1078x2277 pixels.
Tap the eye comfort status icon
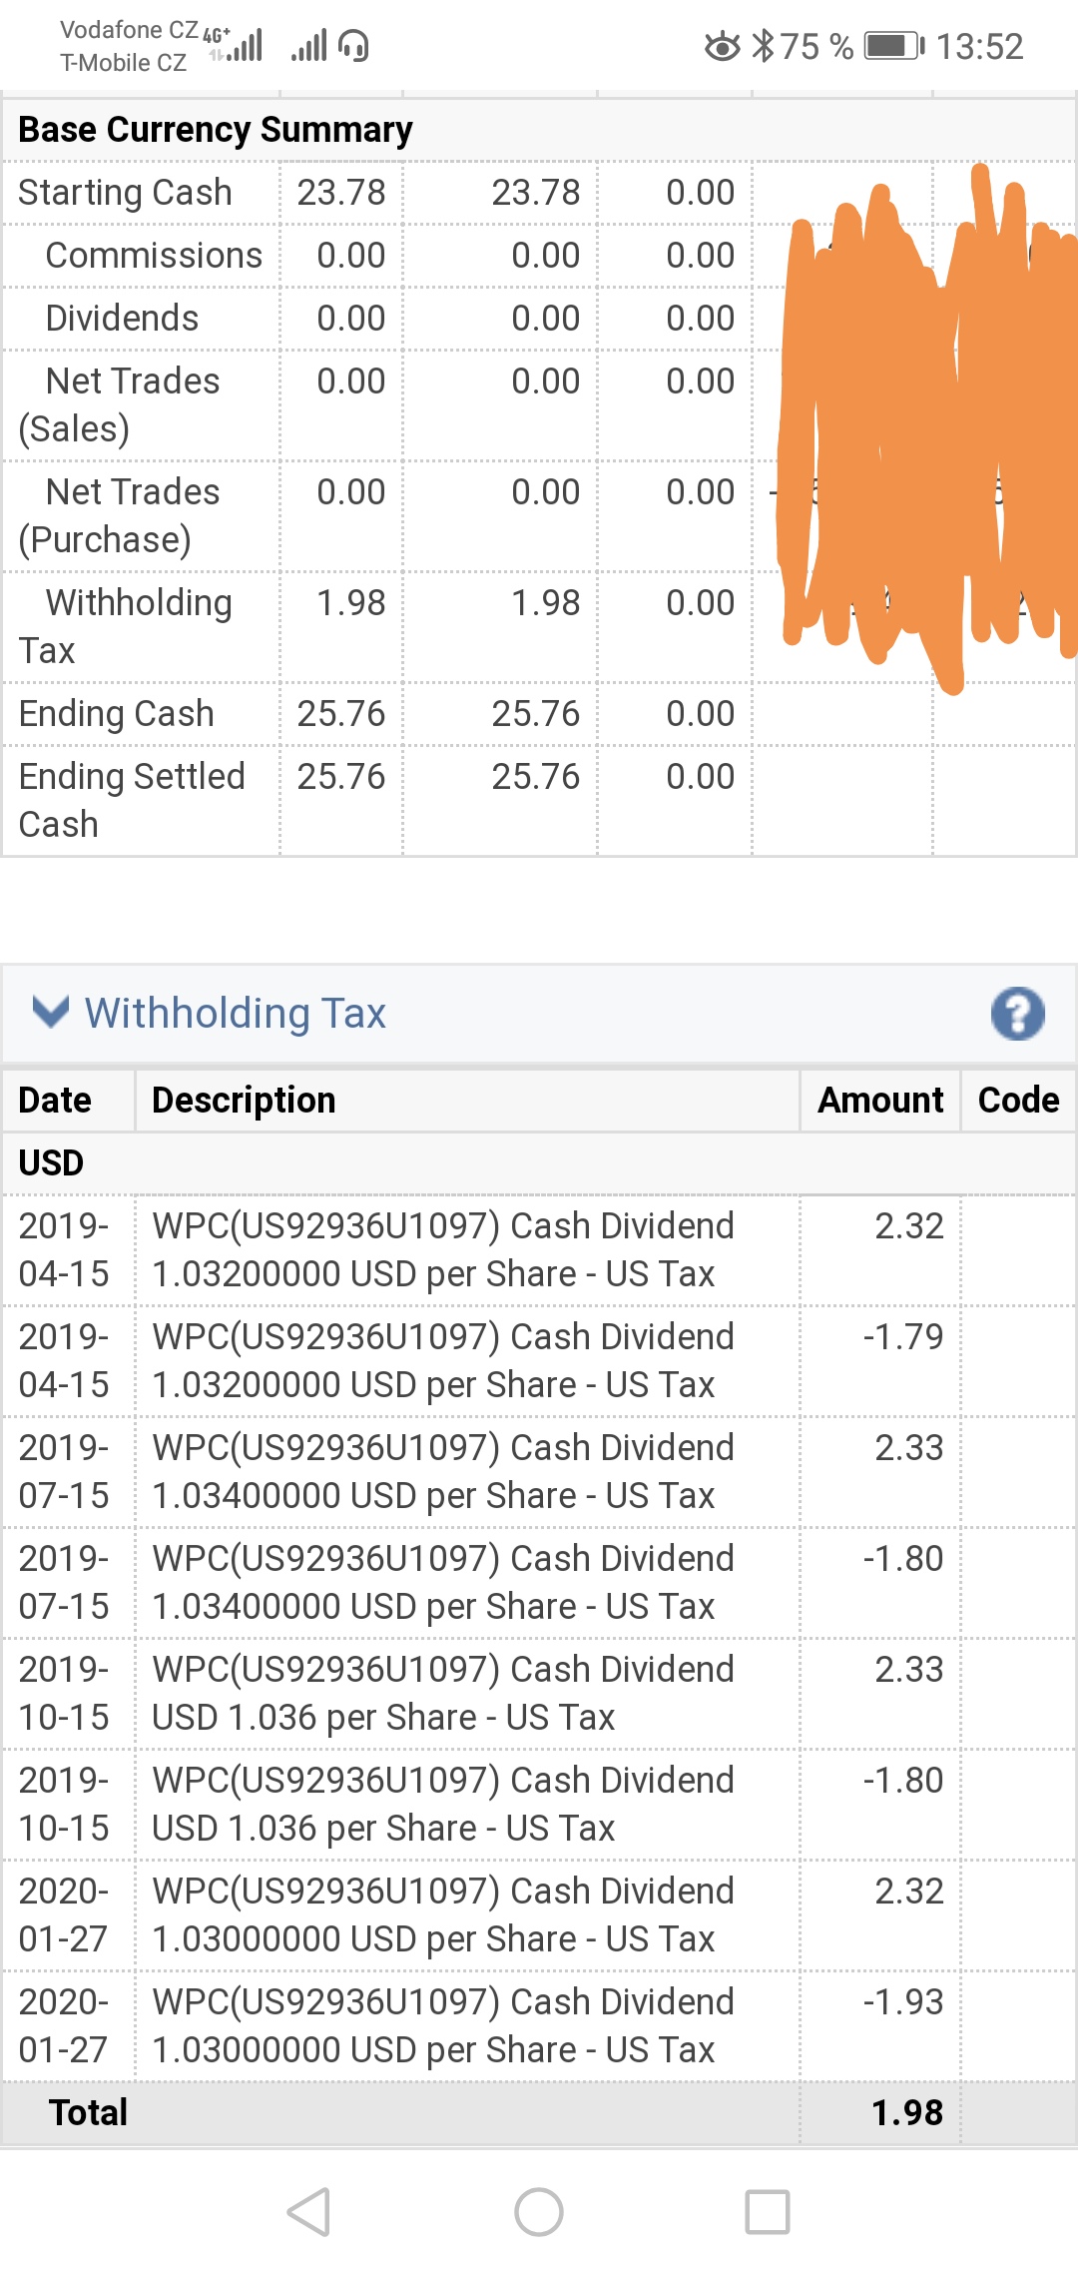723,46
